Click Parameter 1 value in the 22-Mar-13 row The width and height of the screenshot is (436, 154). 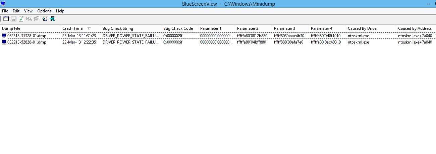(216, 42)
